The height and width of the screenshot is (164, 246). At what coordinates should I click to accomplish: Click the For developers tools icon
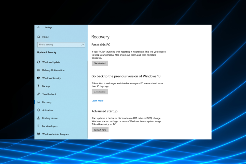pyautogui.click(x=38, y=126)
